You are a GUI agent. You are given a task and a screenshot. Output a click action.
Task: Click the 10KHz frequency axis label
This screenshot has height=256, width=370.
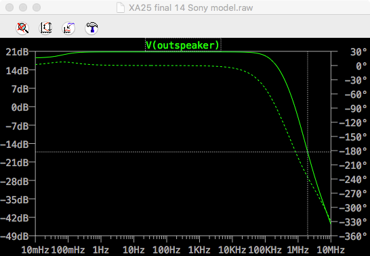pos(232,250)
